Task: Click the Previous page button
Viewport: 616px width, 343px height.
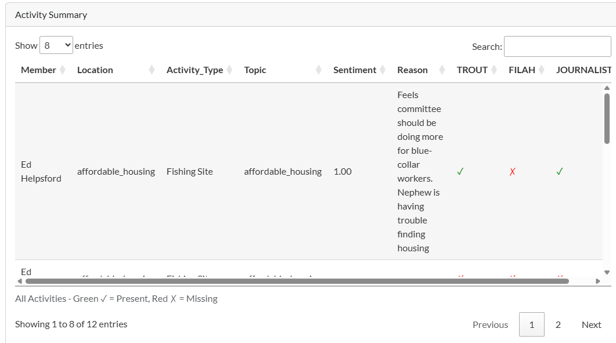Action: (490, 325)
